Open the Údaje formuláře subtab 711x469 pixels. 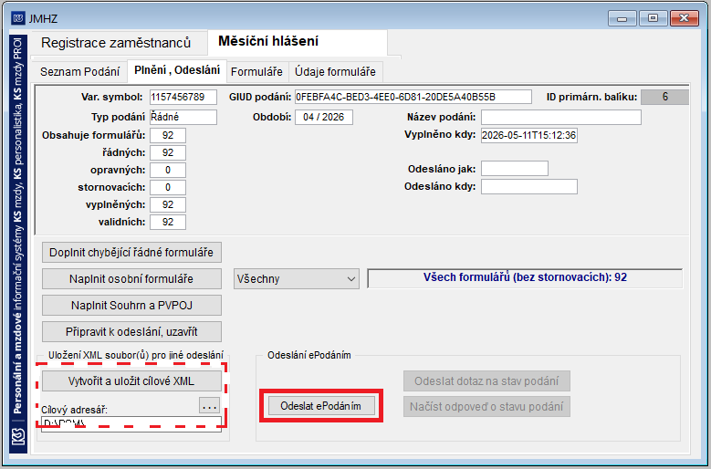tap(336, 72)
